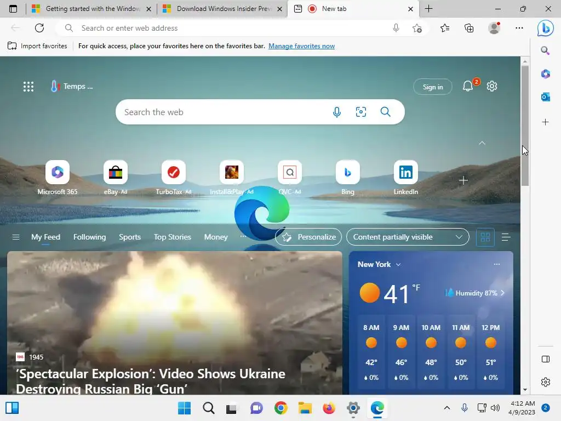
Task: Click Manage favorites now link
Action: point(302,46)
